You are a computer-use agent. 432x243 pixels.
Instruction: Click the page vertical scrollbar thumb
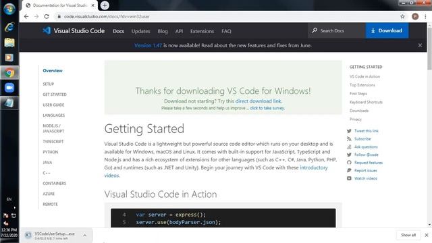[429, 49]
